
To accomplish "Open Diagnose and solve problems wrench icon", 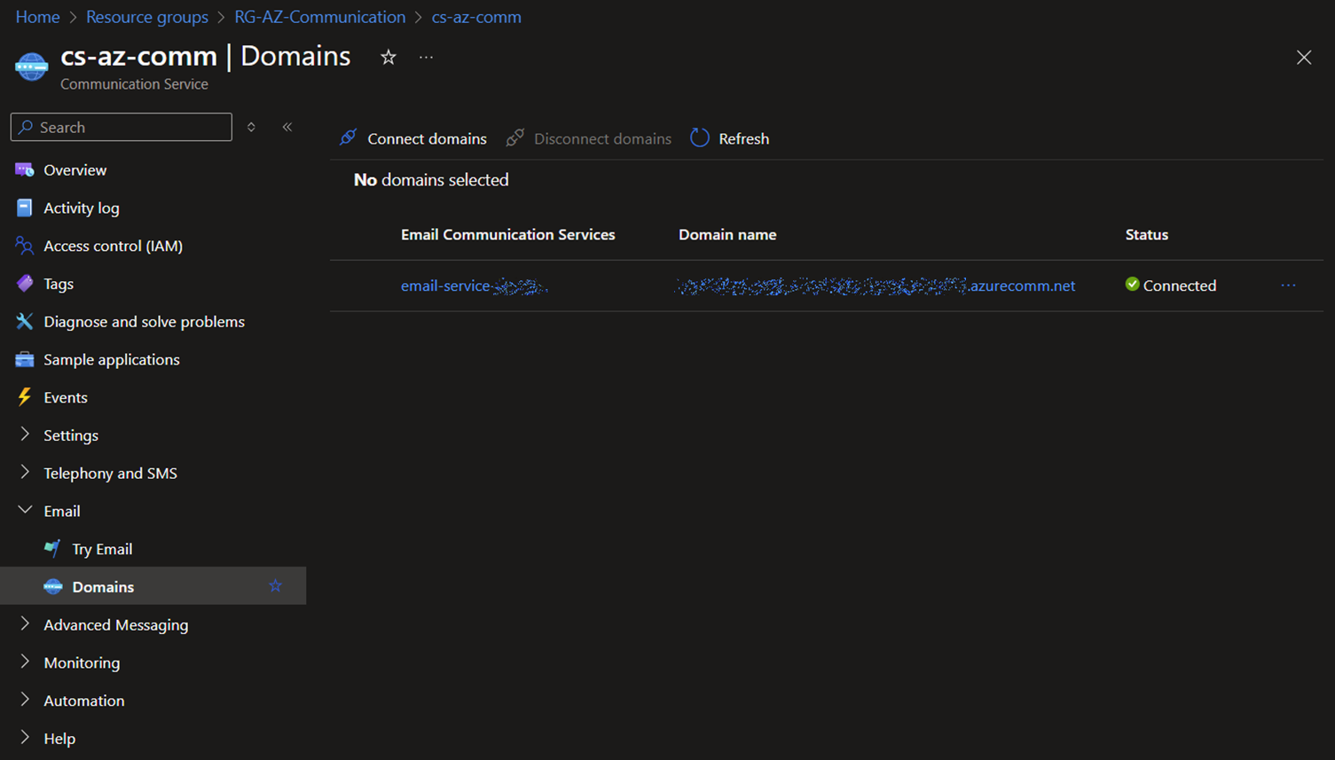I will click(24, 321).
